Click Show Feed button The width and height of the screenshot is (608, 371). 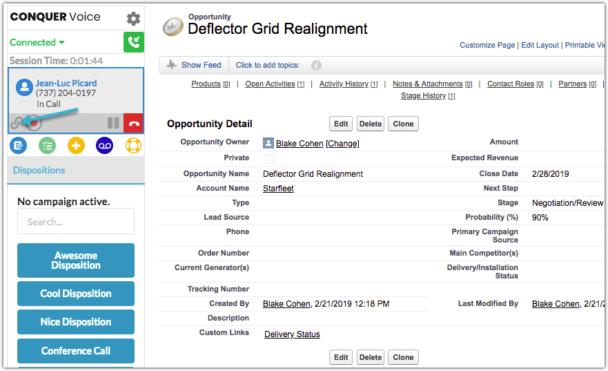click(x=194, y=65)
